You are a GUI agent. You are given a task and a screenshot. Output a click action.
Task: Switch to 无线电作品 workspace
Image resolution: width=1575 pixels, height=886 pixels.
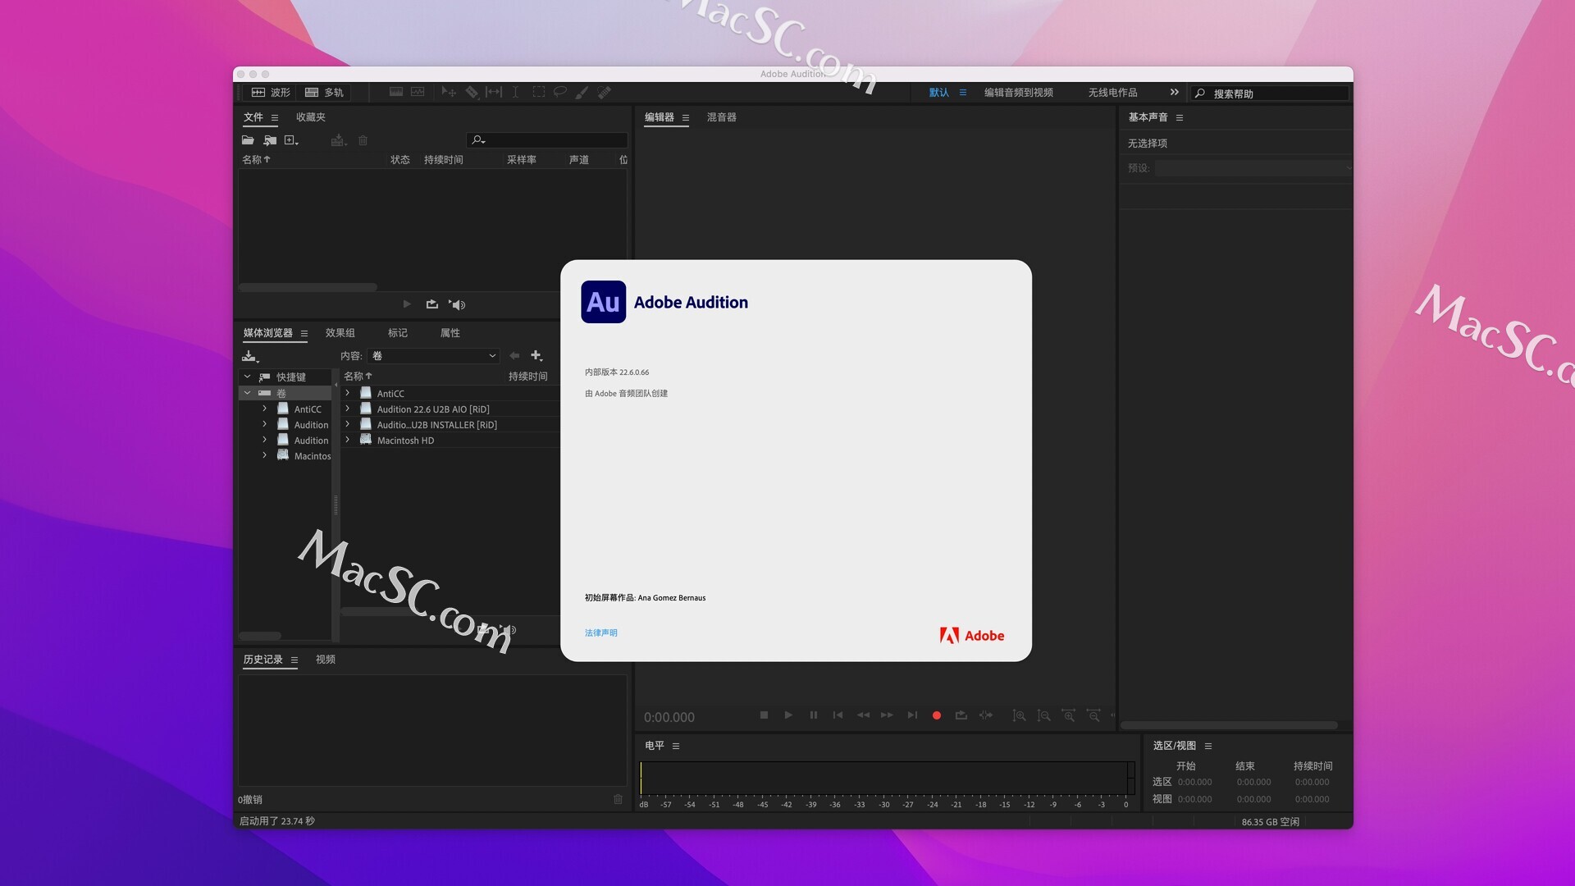click(x=1112, y=93)
